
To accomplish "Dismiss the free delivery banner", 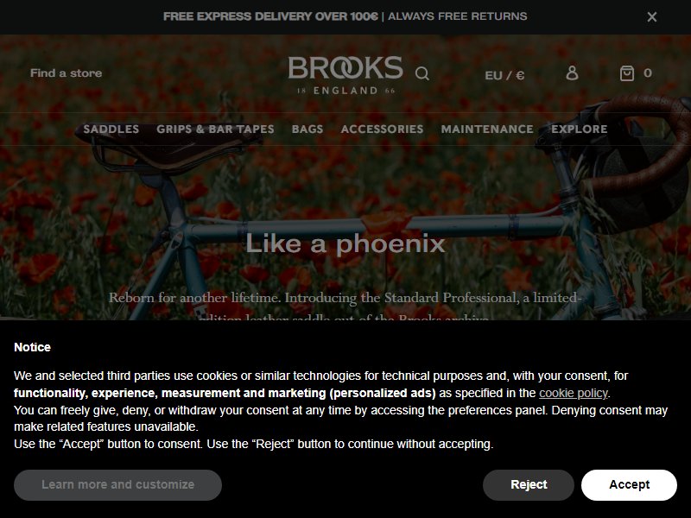I will tap(652, 16).
